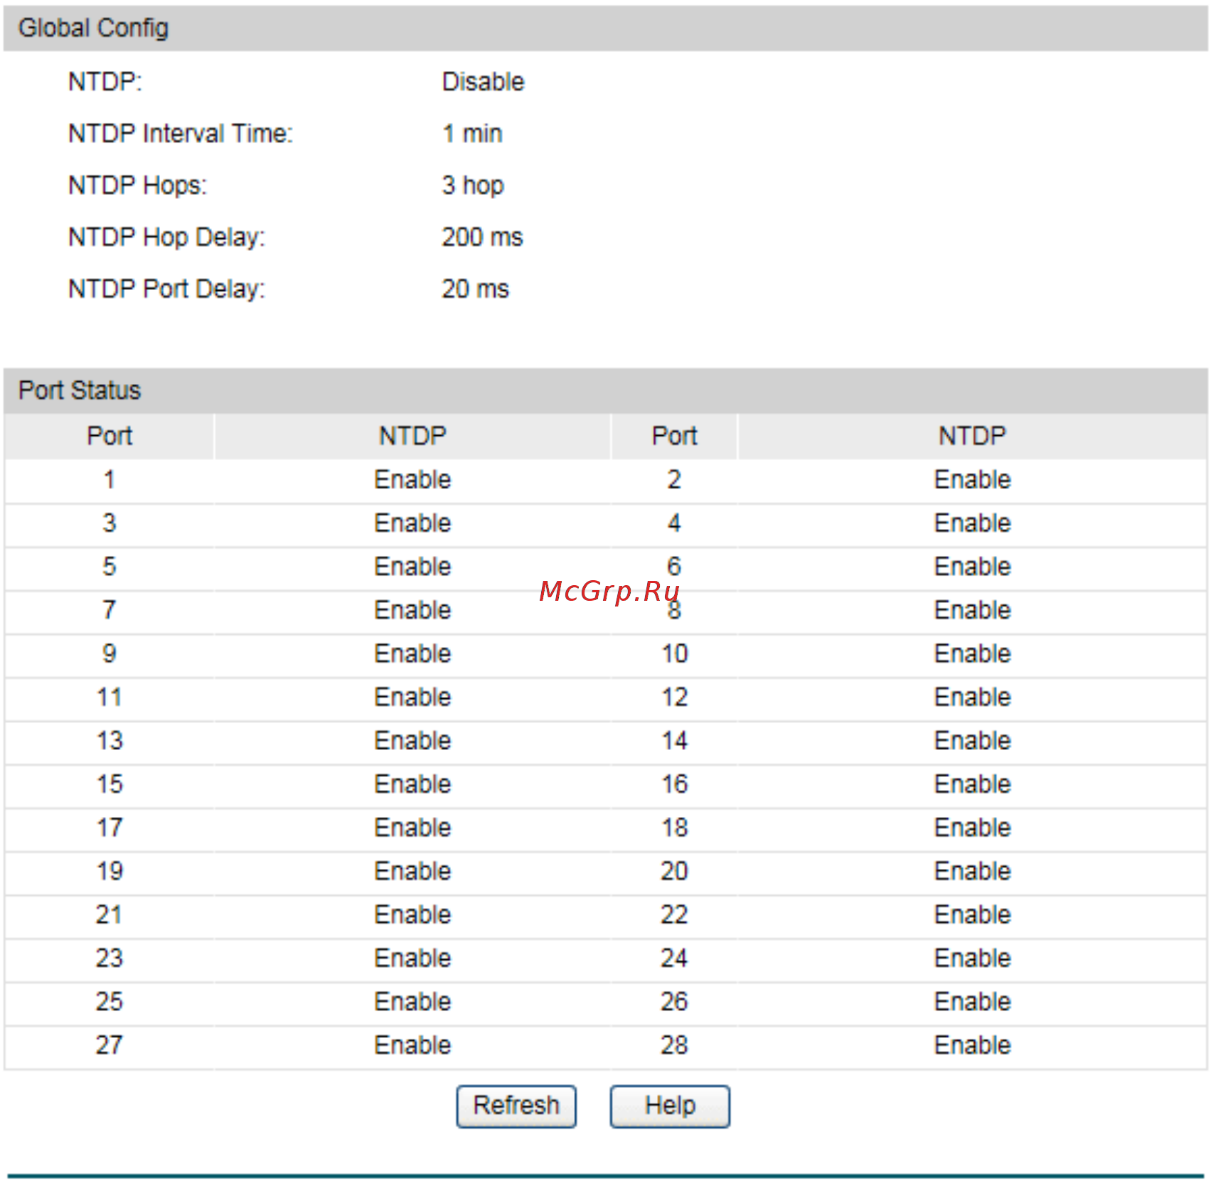Click the '1 min' interval time value
The image size is (1211, 1181).
tap(472, 134)
